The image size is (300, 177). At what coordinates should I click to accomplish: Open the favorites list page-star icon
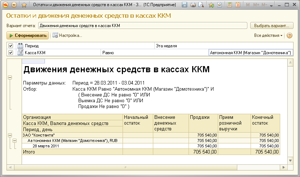[x=220, y=5]
